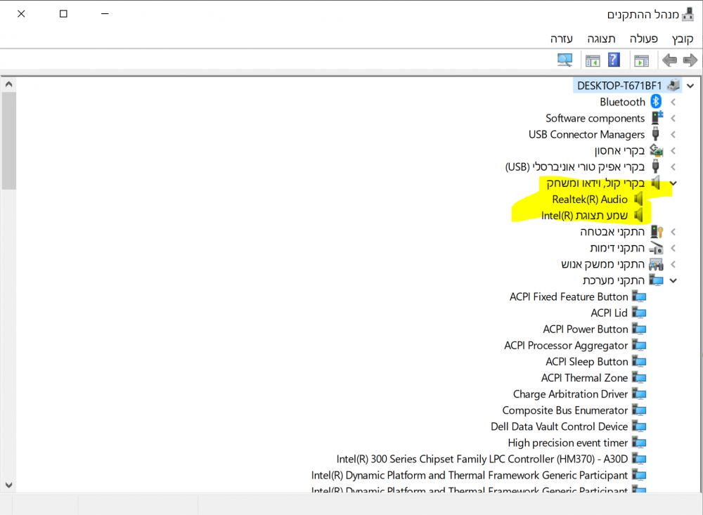703x515 pixels.
Task: Click the ACPI Power Button device icon
Action: coord(639,329)
